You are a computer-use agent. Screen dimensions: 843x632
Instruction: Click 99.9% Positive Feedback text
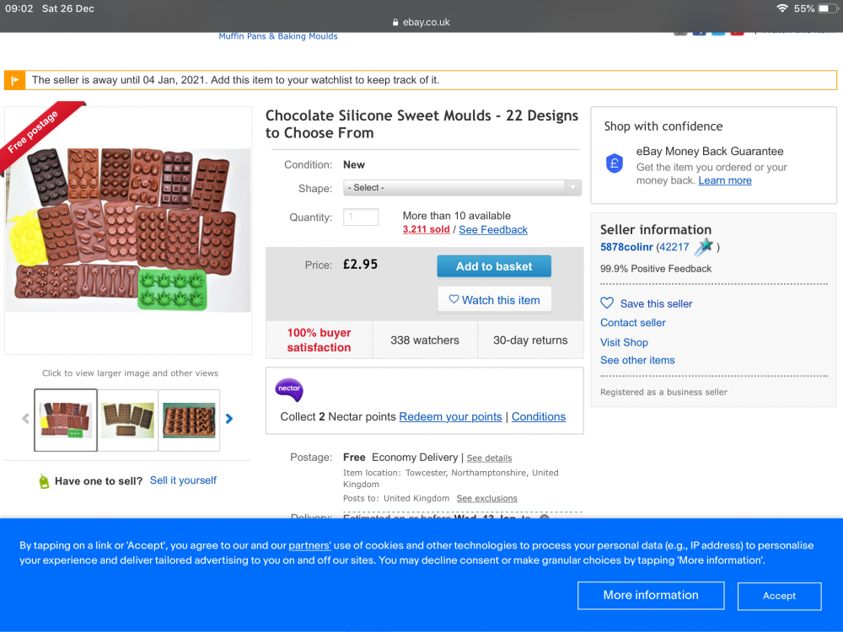point(655,269)
